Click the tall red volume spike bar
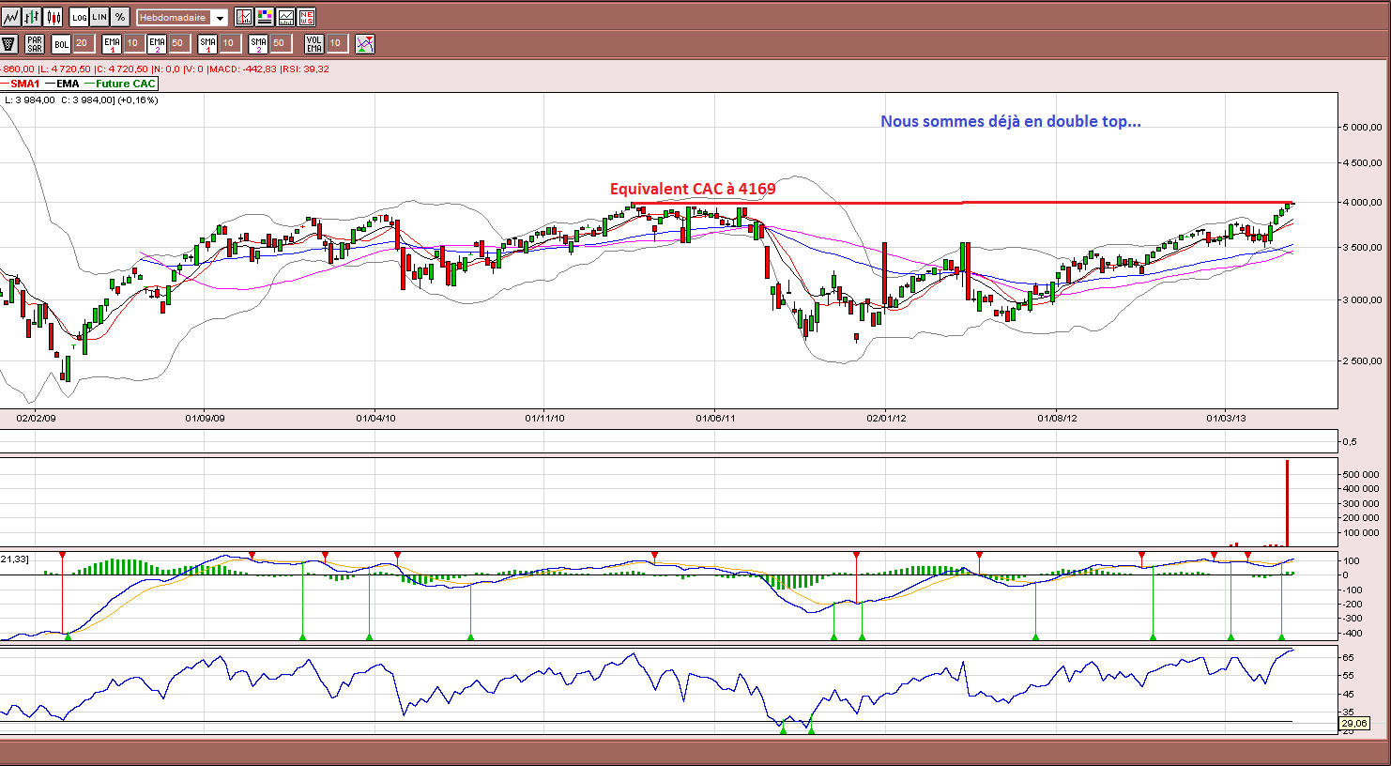The image size is (1391, 766). click(1287, 503)
